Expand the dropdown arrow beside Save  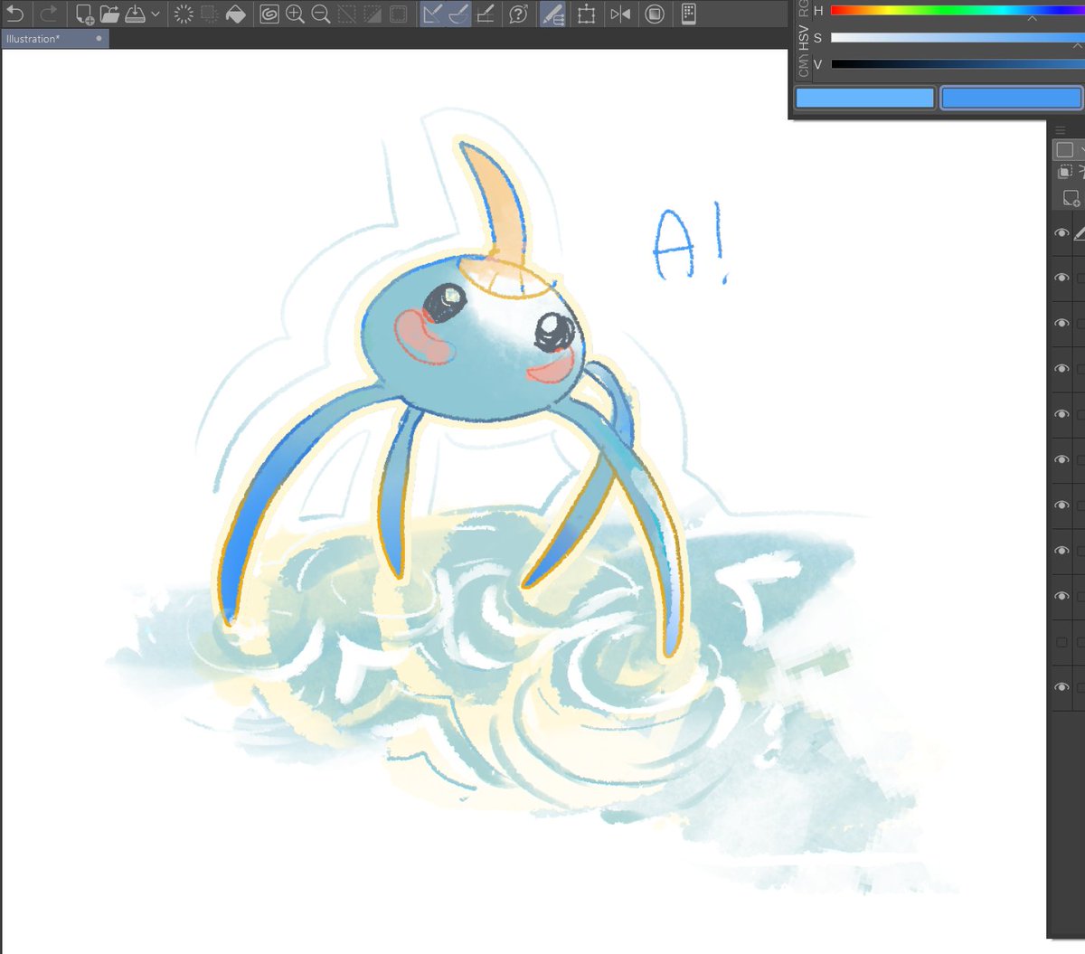tap(156, 14)
